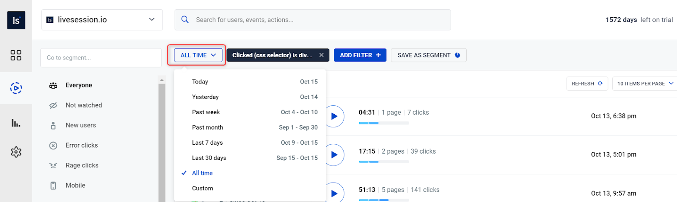The width and height of the screenshot is (677, 202).
Task: Open the session recordings sidebar icon
Action: 16,88
